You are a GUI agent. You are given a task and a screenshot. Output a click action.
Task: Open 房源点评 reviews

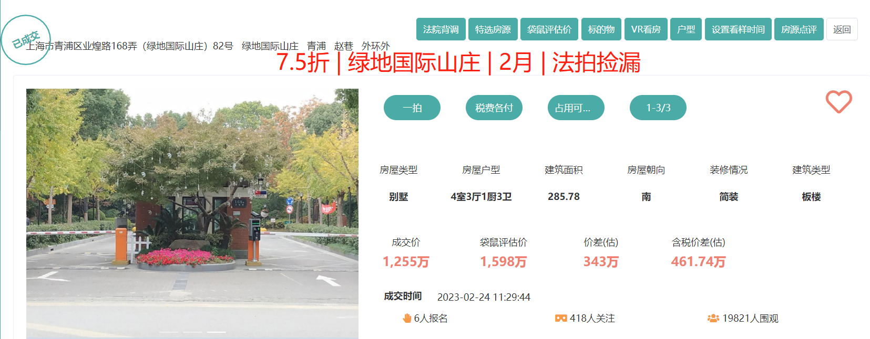coord(799,29)
